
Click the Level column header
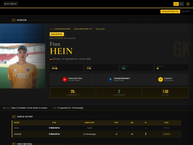click(x=167, y=122)
